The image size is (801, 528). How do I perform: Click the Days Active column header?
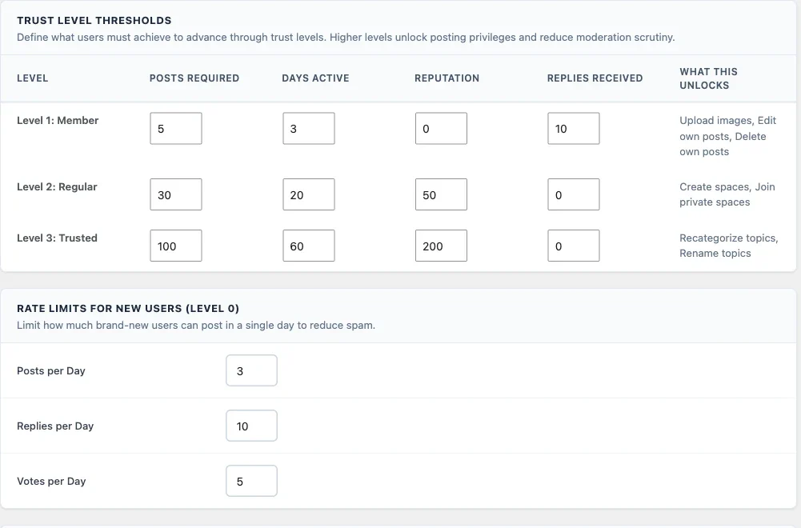316,78
